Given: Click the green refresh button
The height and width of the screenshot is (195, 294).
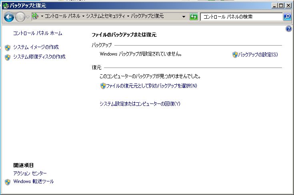Looking at the screenshot, I should [x=194, y=17].
